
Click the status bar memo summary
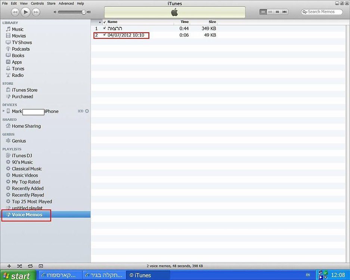[x=175, y=266]
